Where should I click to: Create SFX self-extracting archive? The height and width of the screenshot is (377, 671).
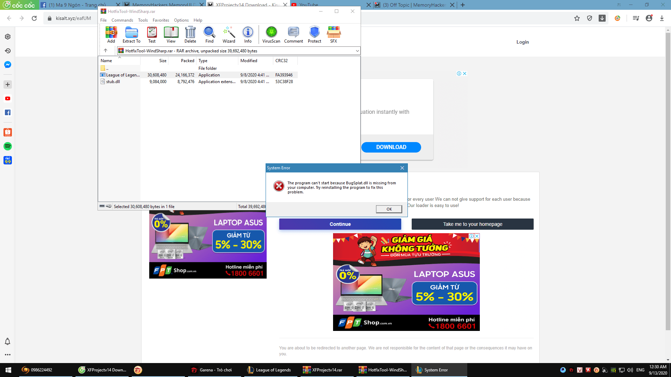point(334,35)
